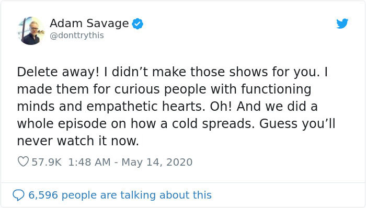Viewport: 366px width, 208px height.
Task: Visit the @donttrythis handle
Action: pyautogui.click(x=77, y=36)
